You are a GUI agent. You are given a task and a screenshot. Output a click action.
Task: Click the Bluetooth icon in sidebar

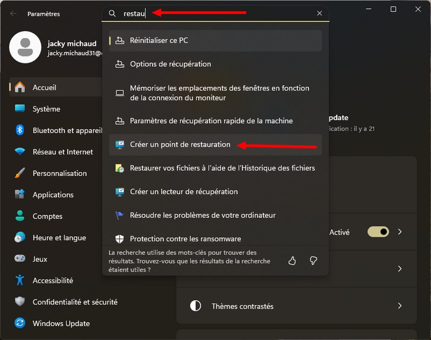20,130
